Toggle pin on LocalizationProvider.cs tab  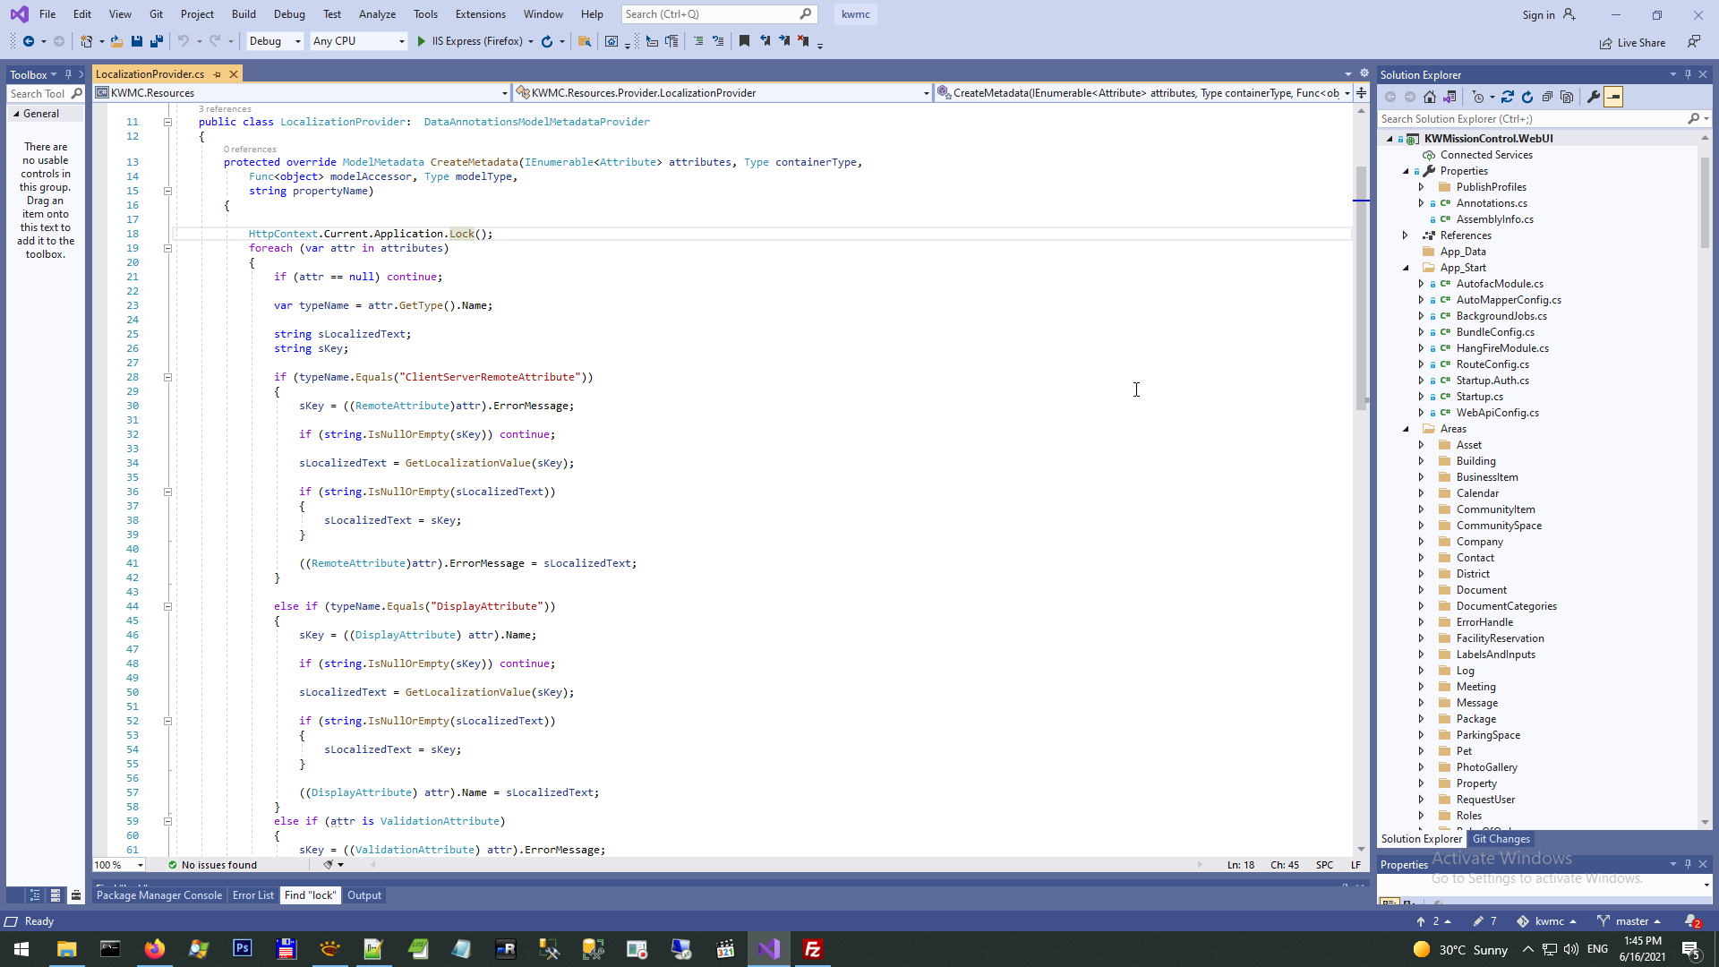[218, 74]
